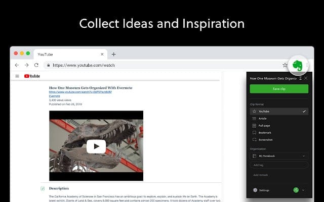This screenshot has height=202, width=324.
Task: Close the YouTube browser tab
Action: (102, 55)
